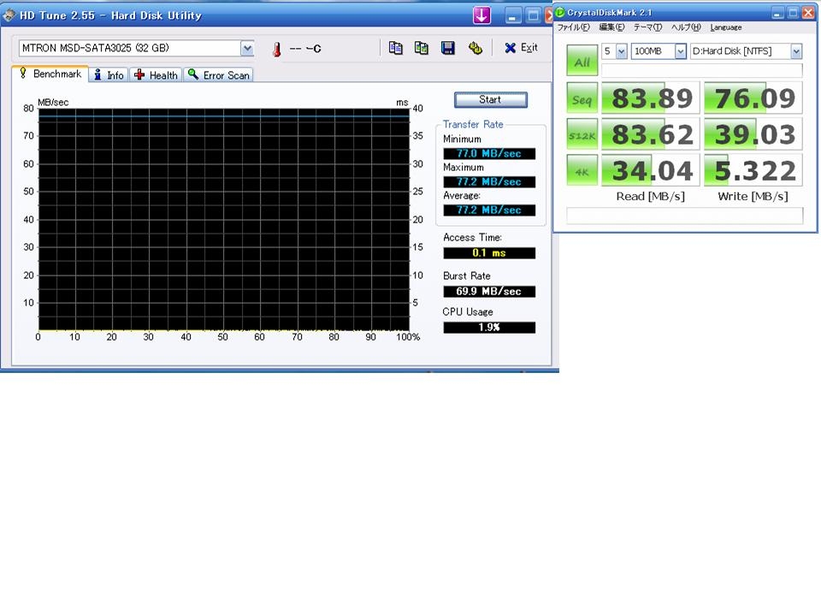
Task: Expand the MTRON drive selection dropdown
Action: 247,49
